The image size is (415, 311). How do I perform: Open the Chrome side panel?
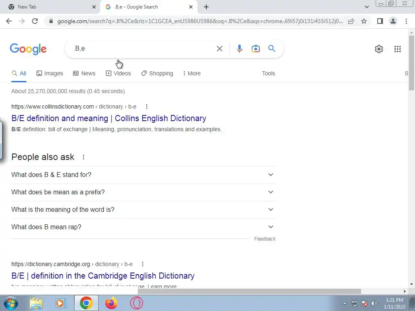tap(380, 21)
